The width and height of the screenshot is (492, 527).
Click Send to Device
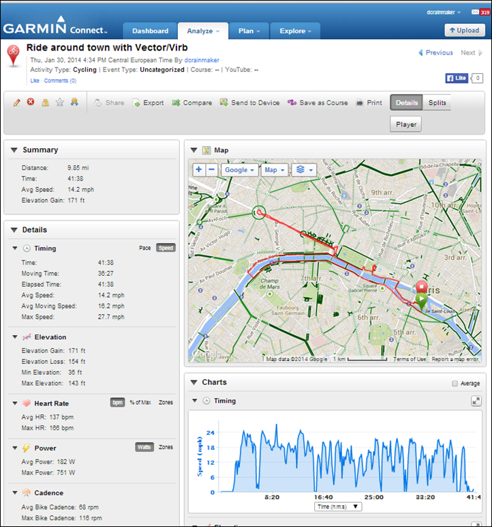249,103
